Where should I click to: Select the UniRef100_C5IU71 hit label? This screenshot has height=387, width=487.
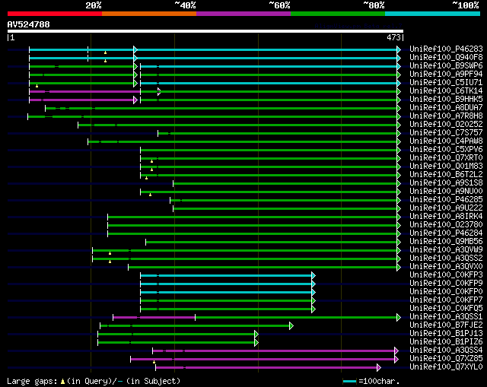click(446, 83)
